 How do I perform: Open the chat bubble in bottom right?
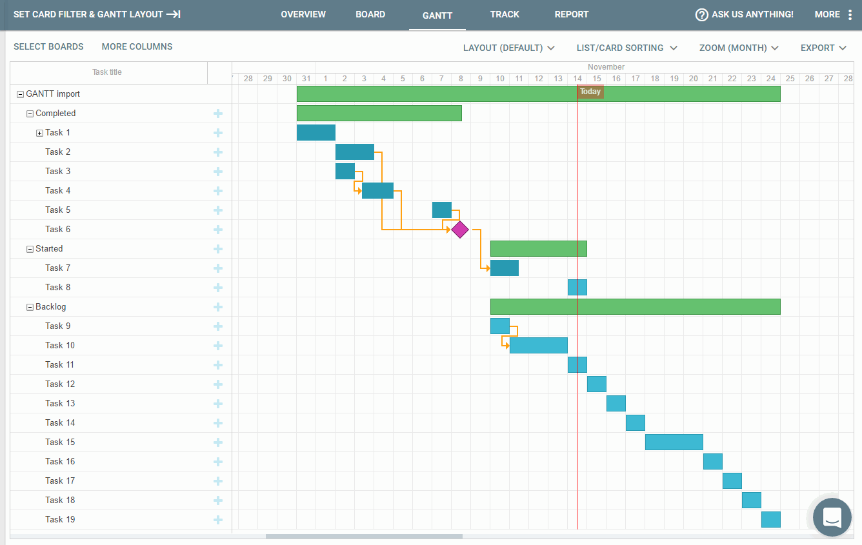(832, 517)
